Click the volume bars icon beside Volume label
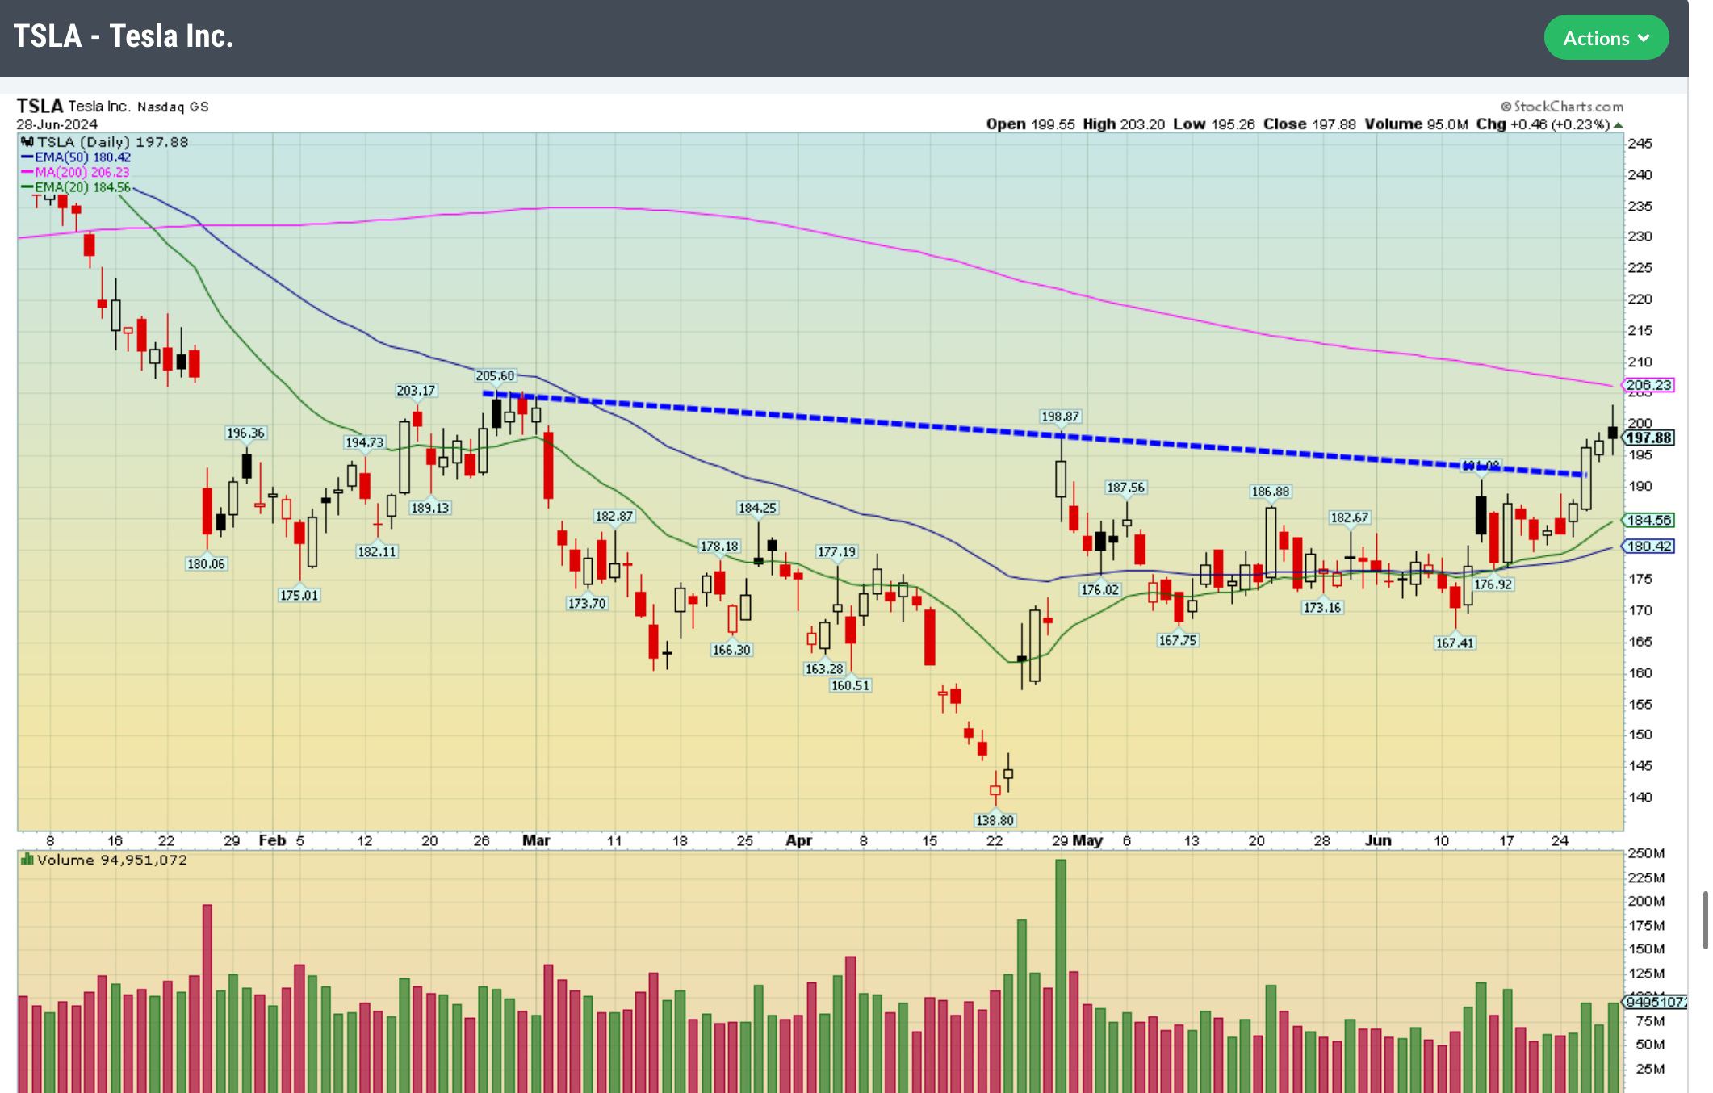Viewport: 1713px width, 1093px height. 27,860
